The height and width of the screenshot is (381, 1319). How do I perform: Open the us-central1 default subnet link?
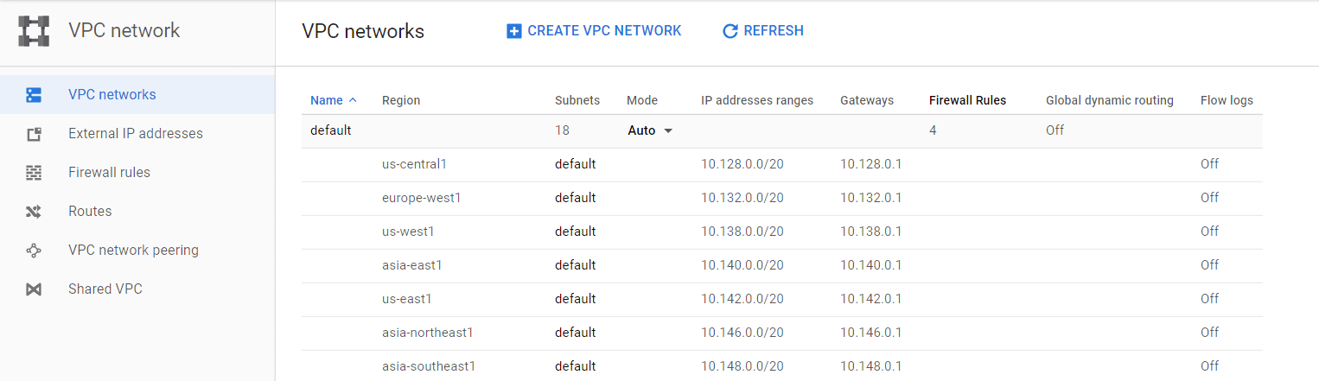coord(575,164)
